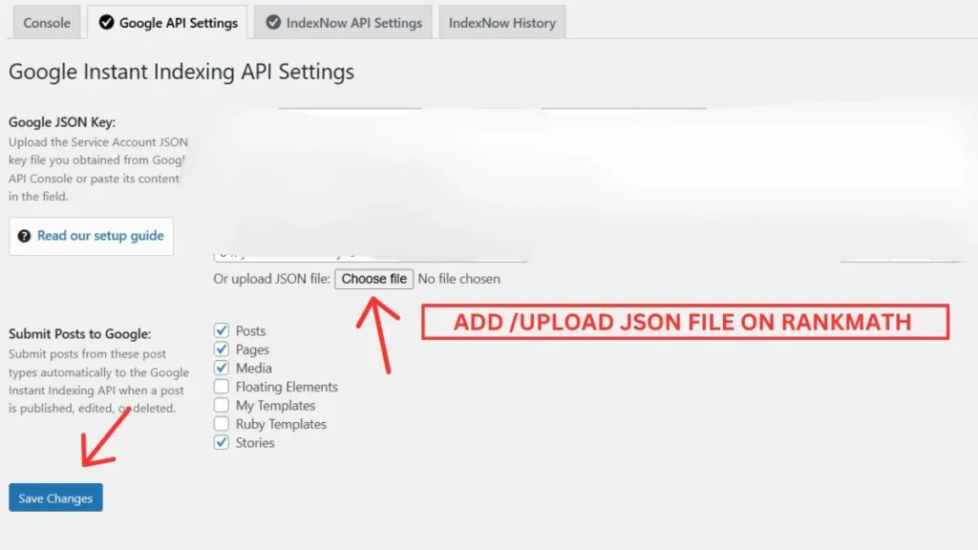Uncheck the Pages checkbox
978x550 pixels.
tap(222, 349)
